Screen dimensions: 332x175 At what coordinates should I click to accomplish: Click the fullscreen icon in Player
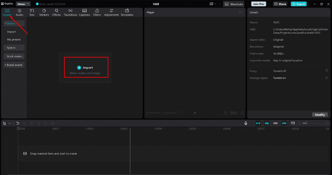(x=242, y=113)
